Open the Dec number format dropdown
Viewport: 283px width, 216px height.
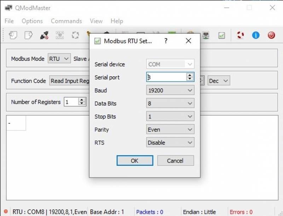point(219,81)
